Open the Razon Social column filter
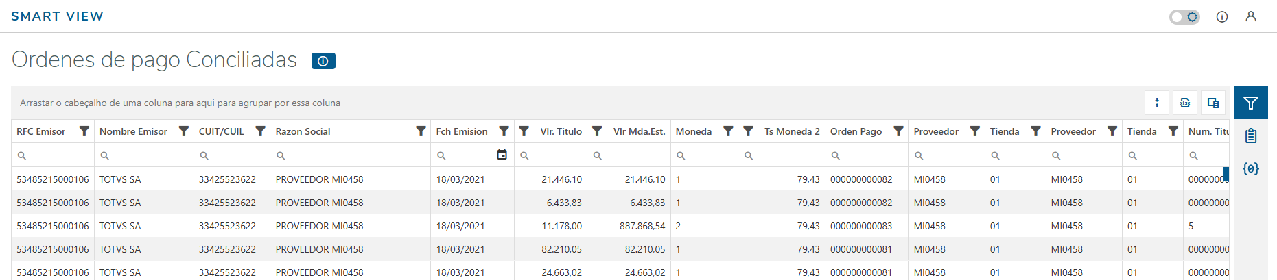 421,131
